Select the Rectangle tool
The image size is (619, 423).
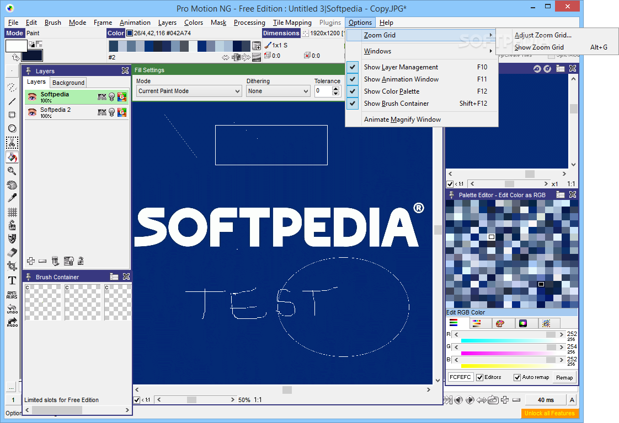pyautogui.click(x=12, y=115)
